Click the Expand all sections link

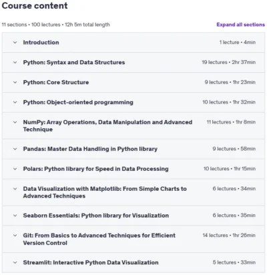[241, 25]
